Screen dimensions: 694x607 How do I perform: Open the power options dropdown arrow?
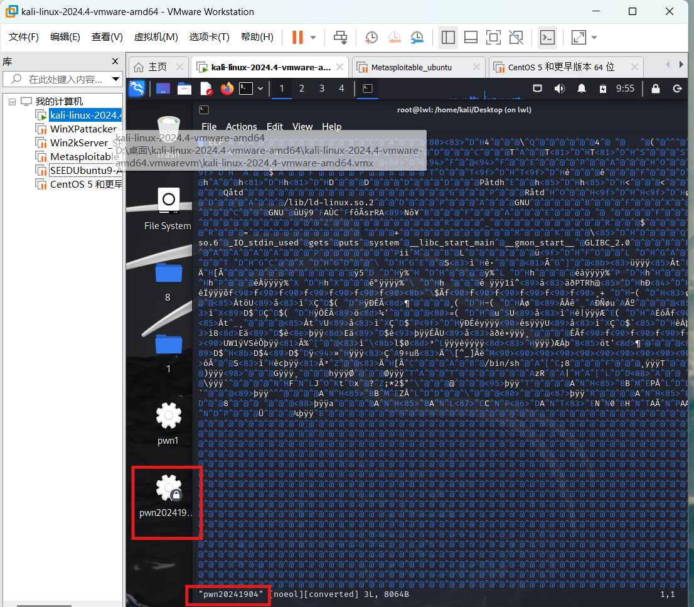tap(313, 38)
